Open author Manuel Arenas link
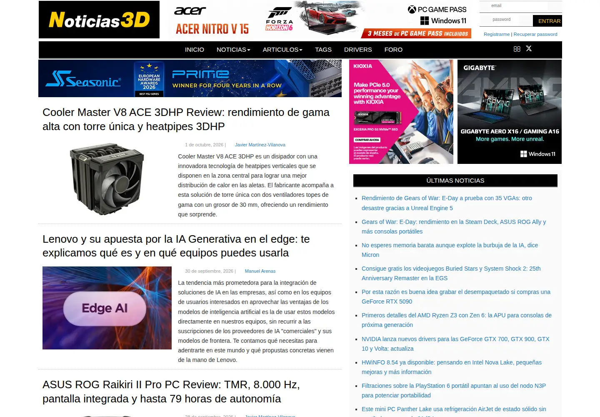 (260, 271)
